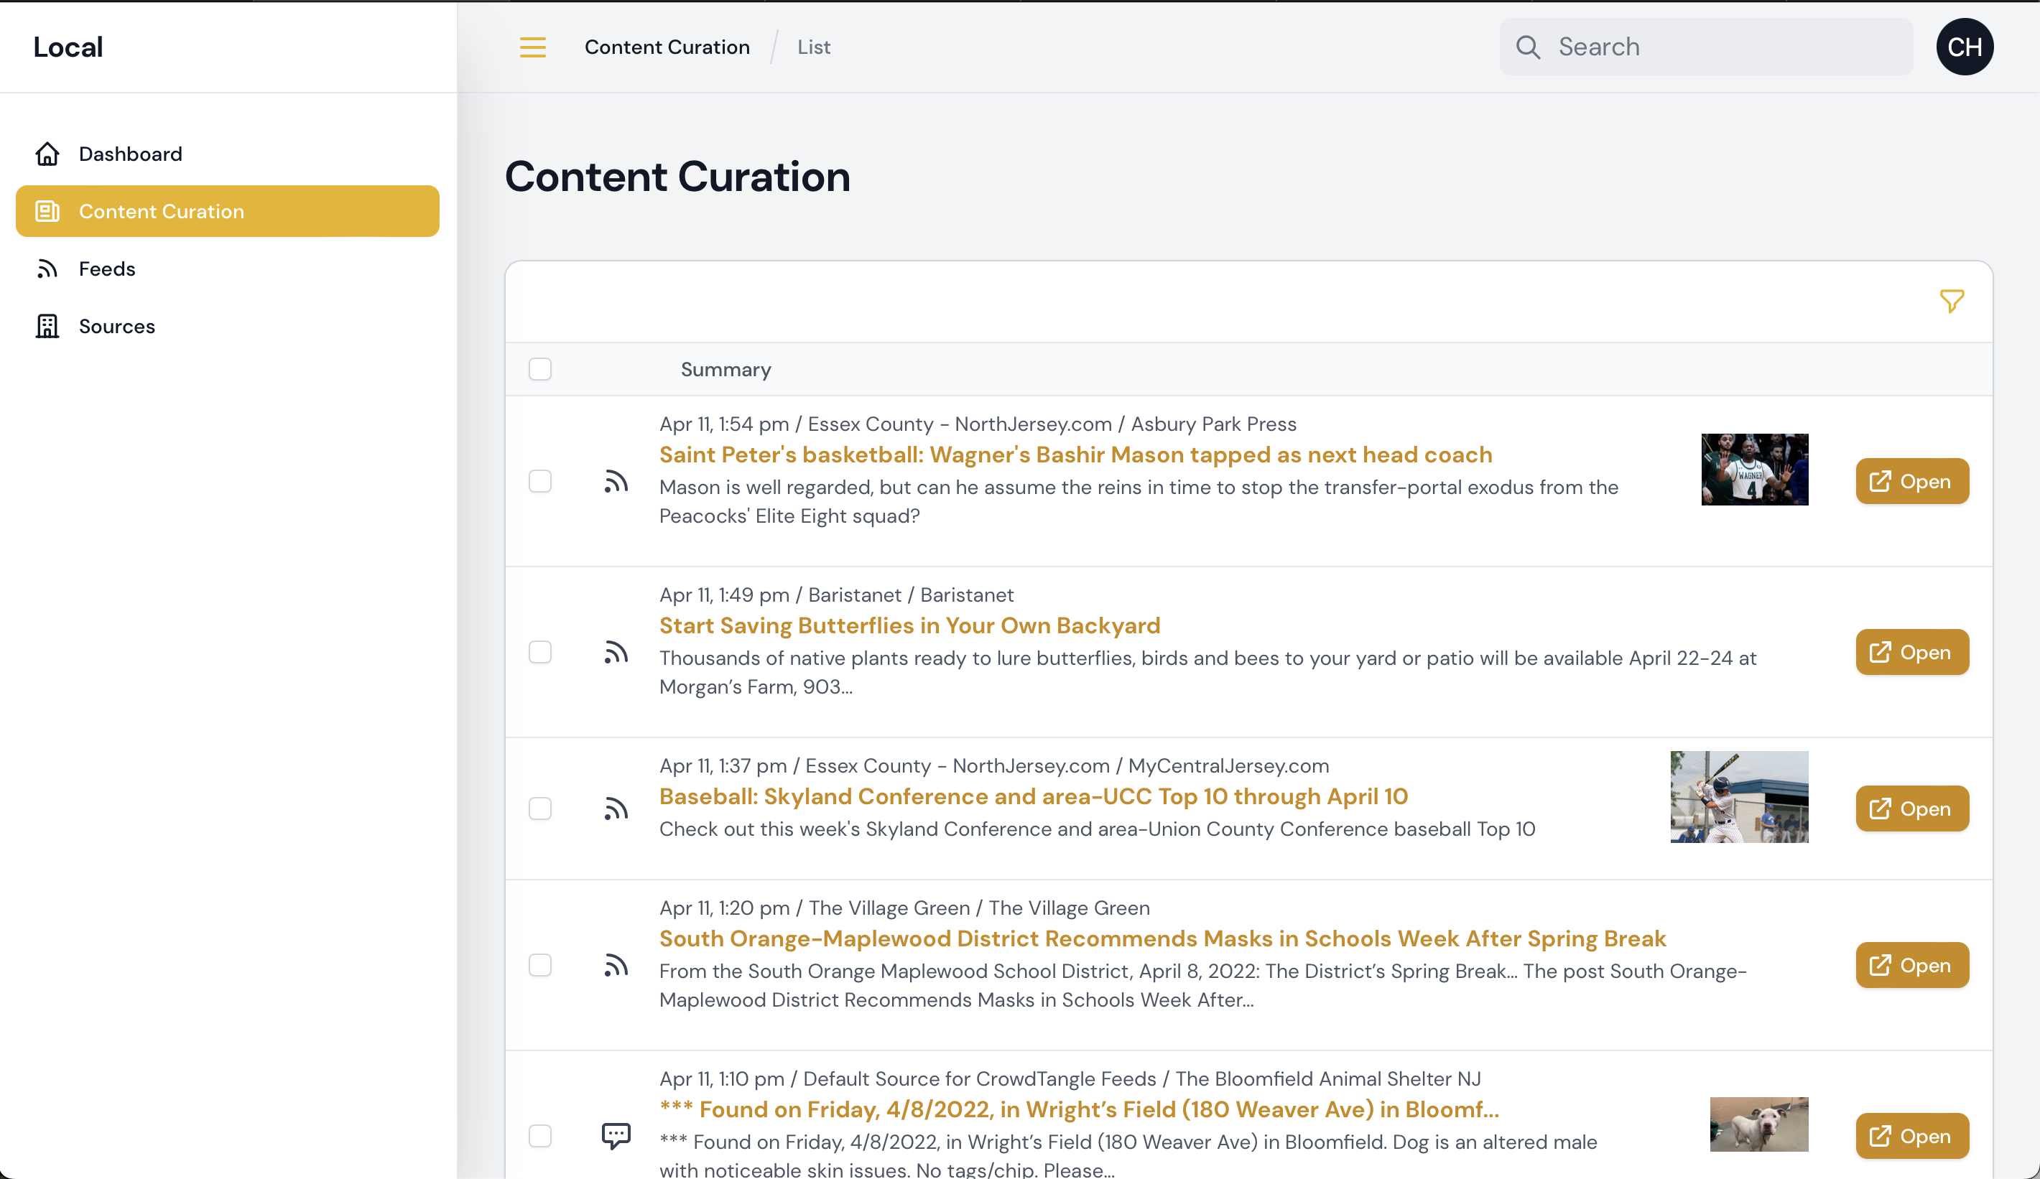
Task: Click the Content Curation breadcrumb
Action: 667,47
